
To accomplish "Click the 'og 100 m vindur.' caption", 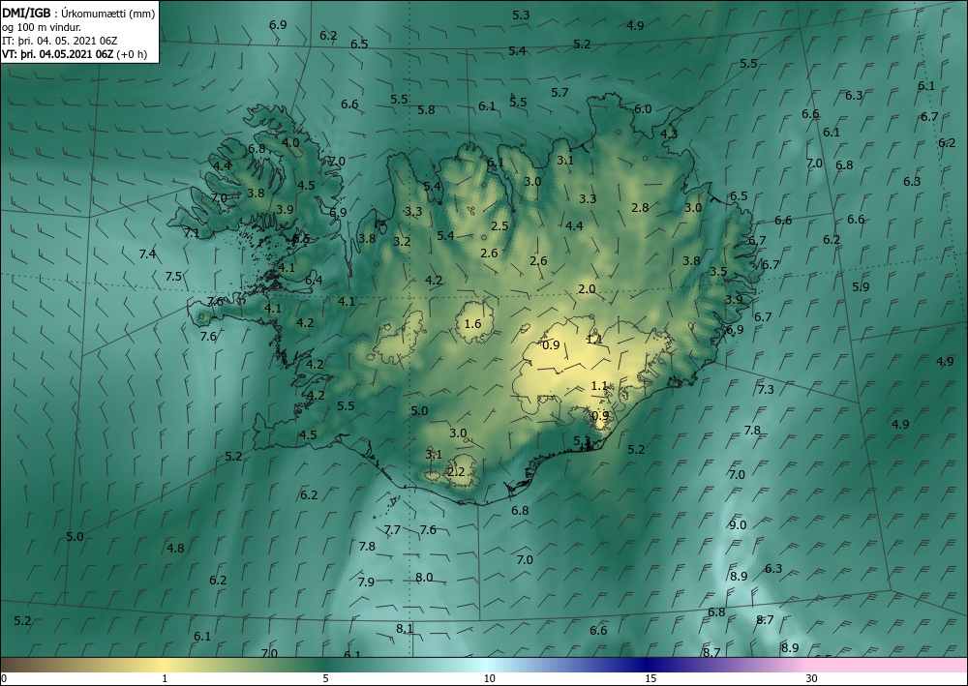I will coord(41,27).
